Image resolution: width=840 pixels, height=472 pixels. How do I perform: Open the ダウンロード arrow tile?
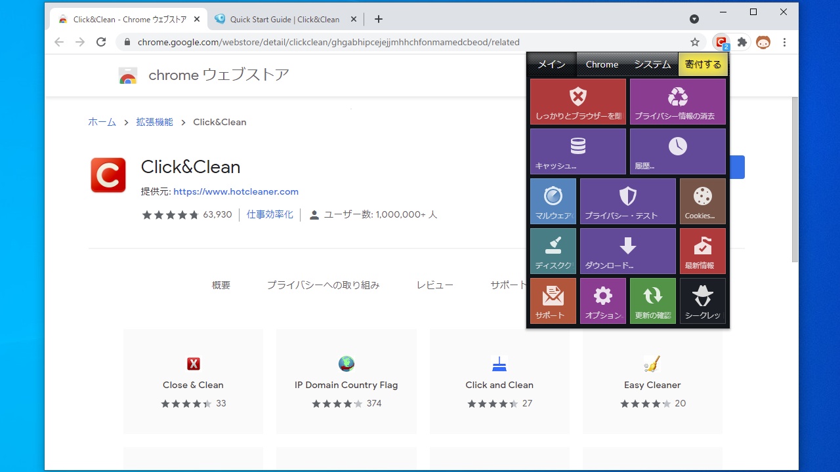pyautogui.click(x=627, y=251)
